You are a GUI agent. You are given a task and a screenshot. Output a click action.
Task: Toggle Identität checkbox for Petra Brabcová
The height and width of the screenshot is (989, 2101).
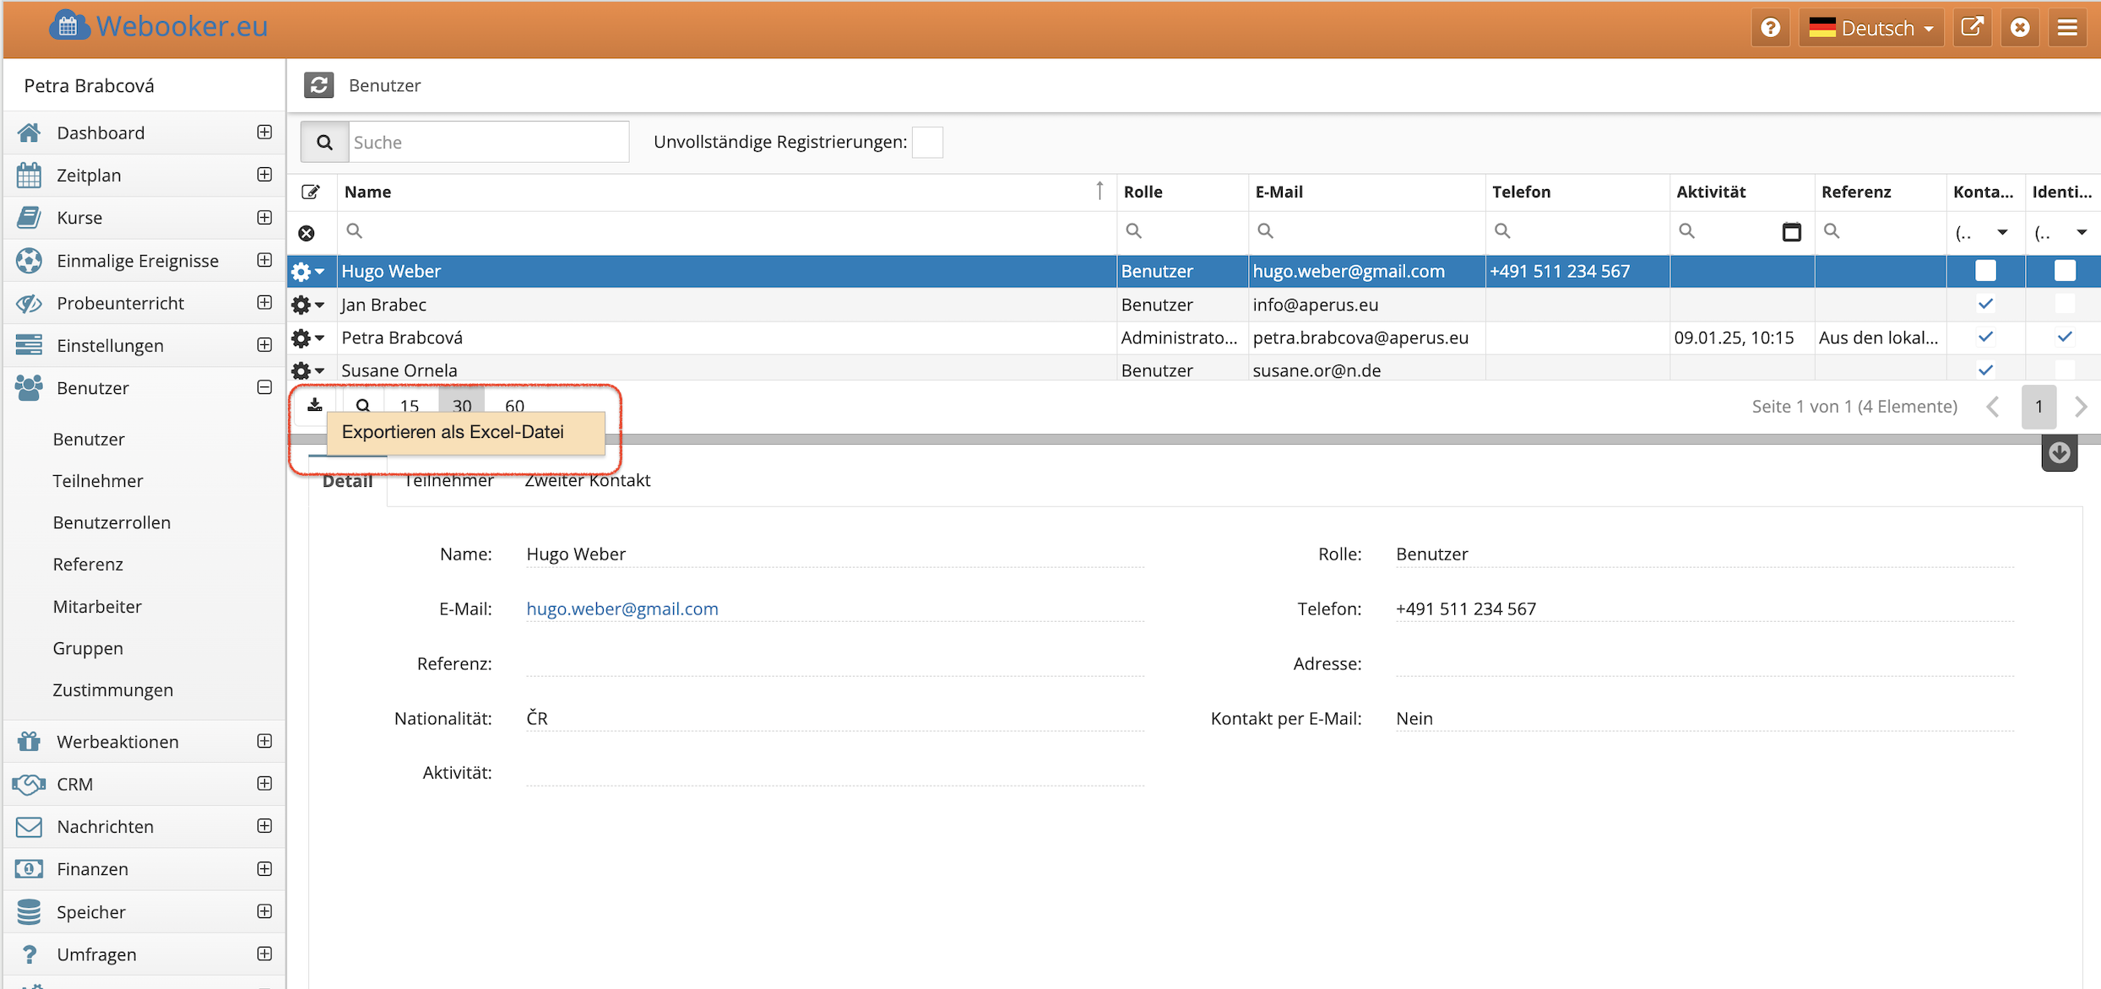pyautogui.click(x=2065, y=338)
